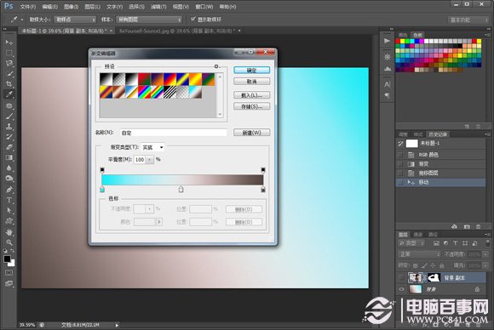Image resolution: width=494 pixels, height=330 pixels.
Task: Select the Hand tool
Action: click(9, 232)
